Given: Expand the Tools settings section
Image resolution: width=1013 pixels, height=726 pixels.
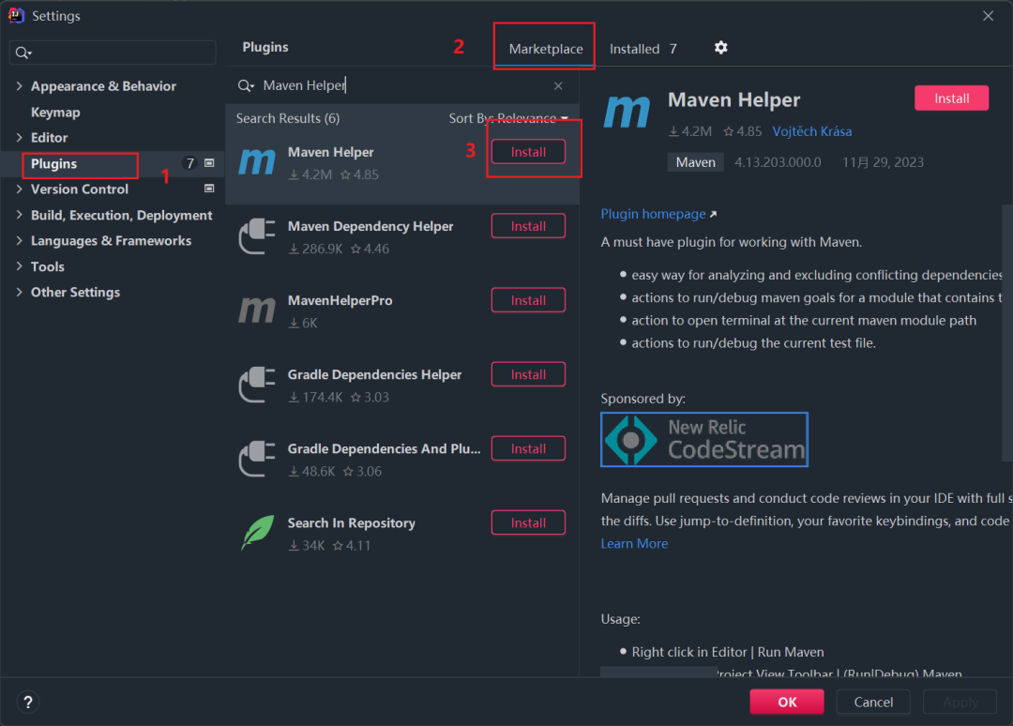Looking at the screenshot, I should pyautogui.click(x=19, y=266).
